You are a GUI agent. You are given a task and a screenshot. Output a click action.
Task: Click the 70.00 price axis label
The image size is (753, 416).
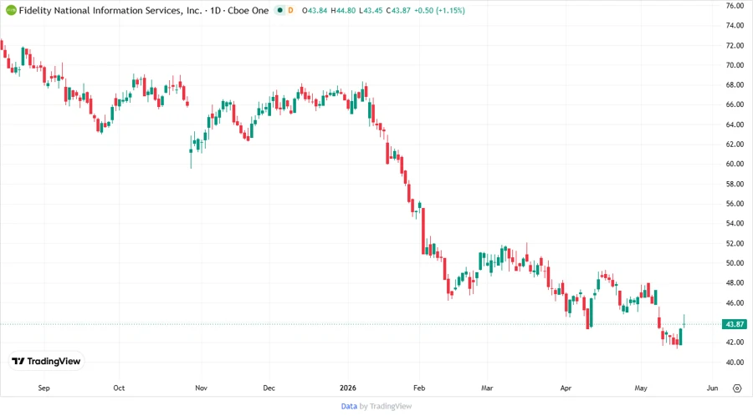[x=735, y=65]
